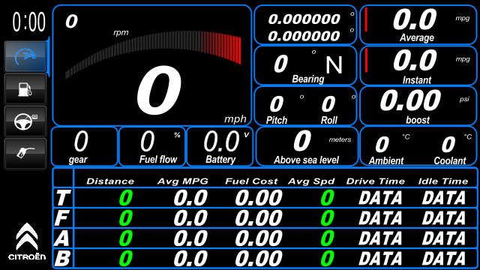Select the Ambient temperature value
480x270 pixels.
(x=382, y=145)
